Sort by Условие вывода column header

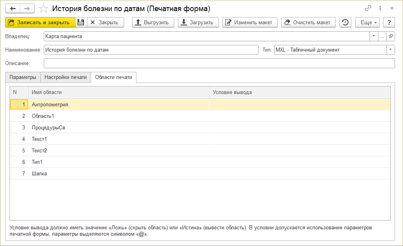point(299,92)
